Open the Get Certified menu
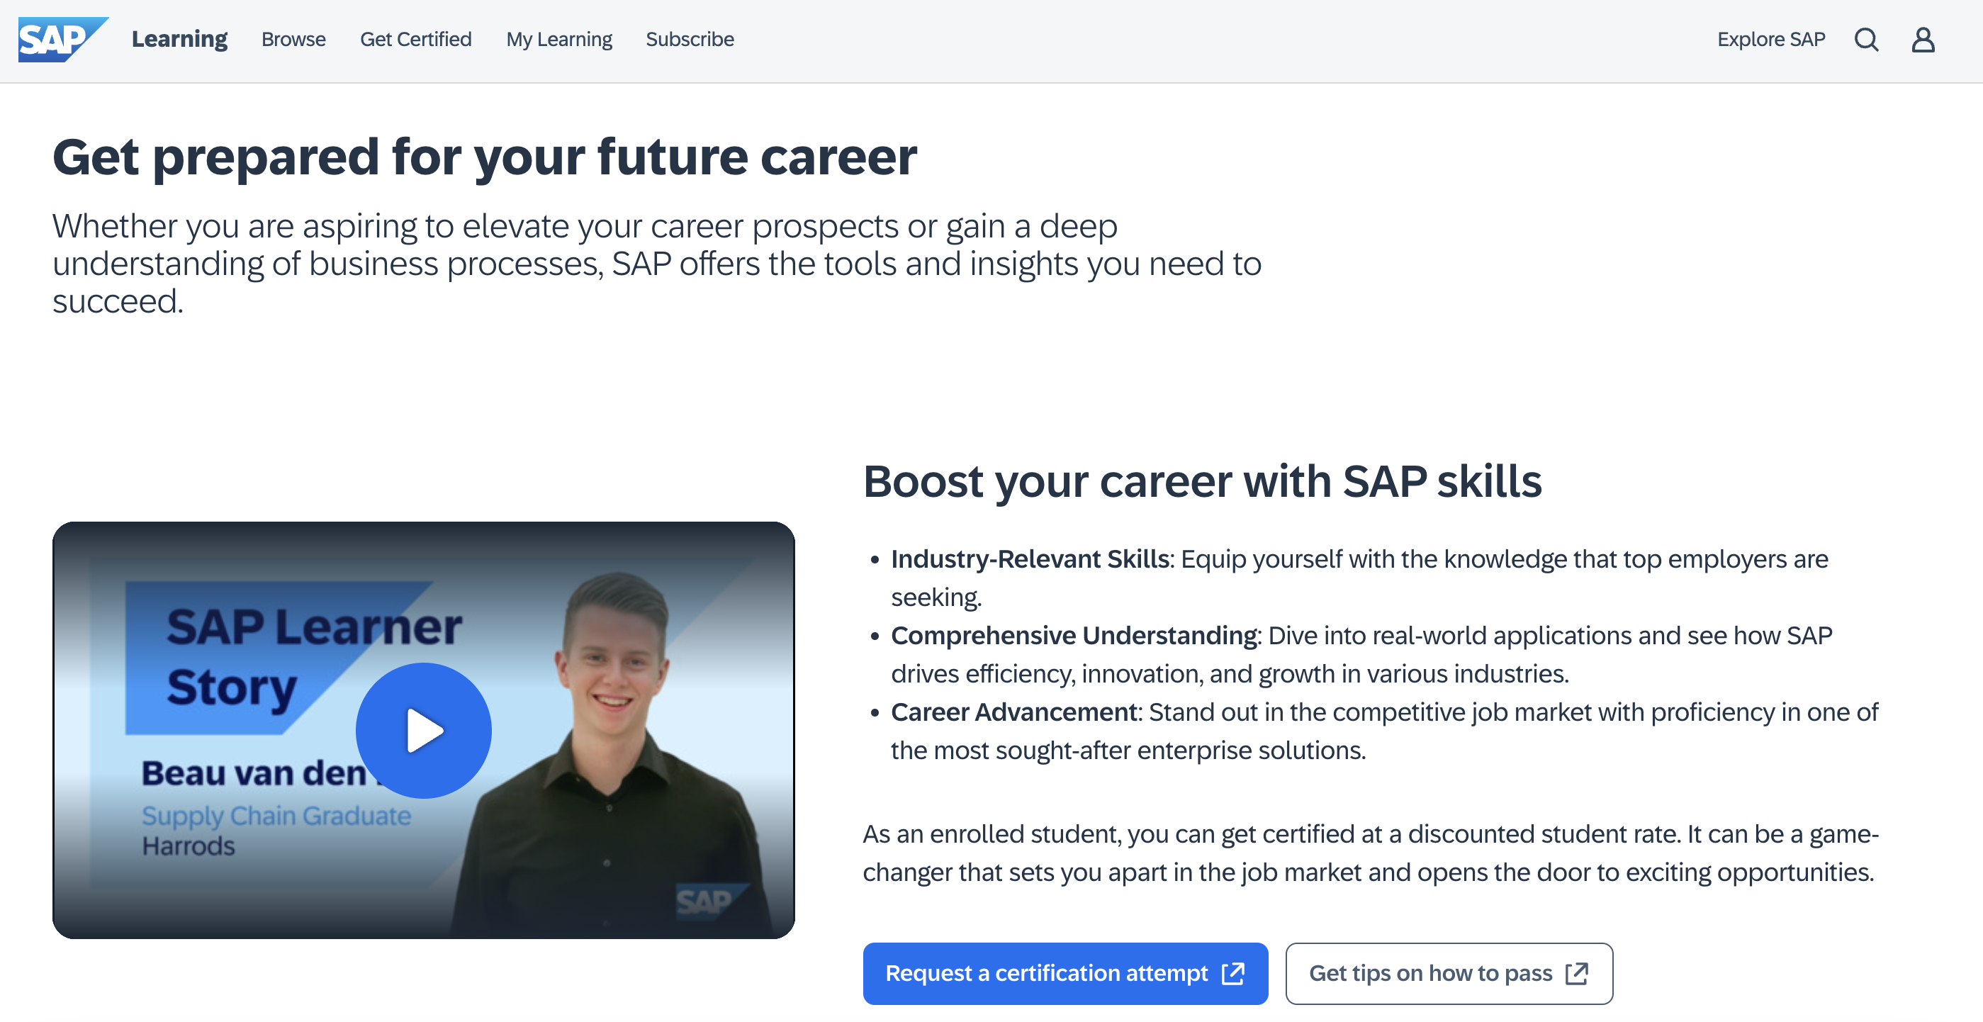The width and height of the screenshot is (1983, 1022). (x=416, y=39)
